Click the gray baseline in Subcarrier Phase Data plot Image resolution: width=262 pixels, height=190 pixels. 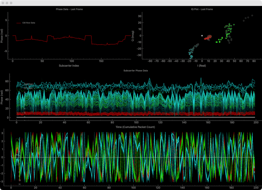pyautogui.click(x=135, y=117)
